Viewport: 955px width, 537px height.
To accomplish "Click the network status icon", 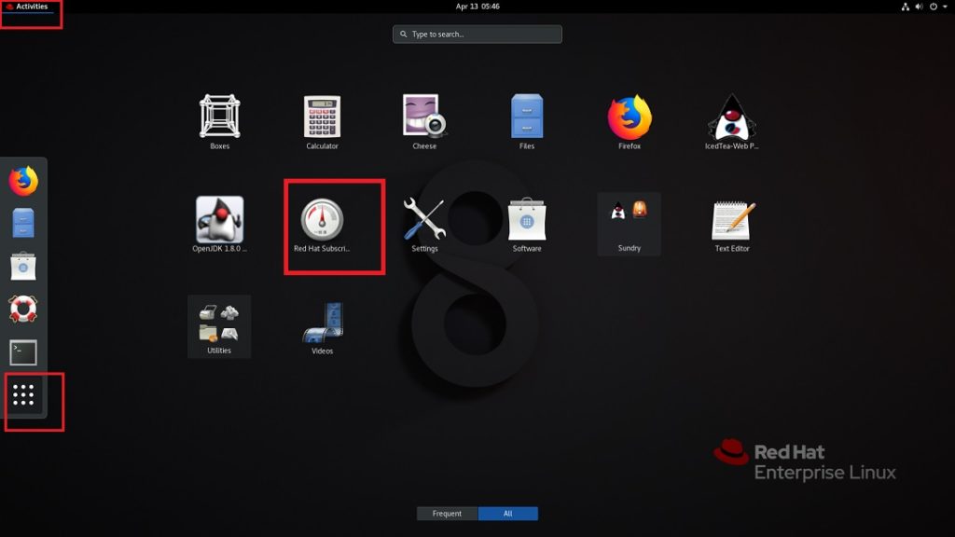I will pos(905,7).
